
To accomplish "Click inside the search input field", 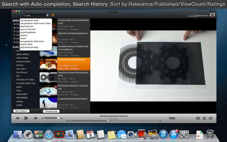I will point(36,15).
